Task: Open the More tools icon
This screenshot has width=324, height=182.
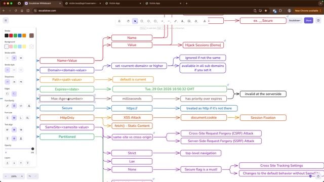Action: pos(205,21)
